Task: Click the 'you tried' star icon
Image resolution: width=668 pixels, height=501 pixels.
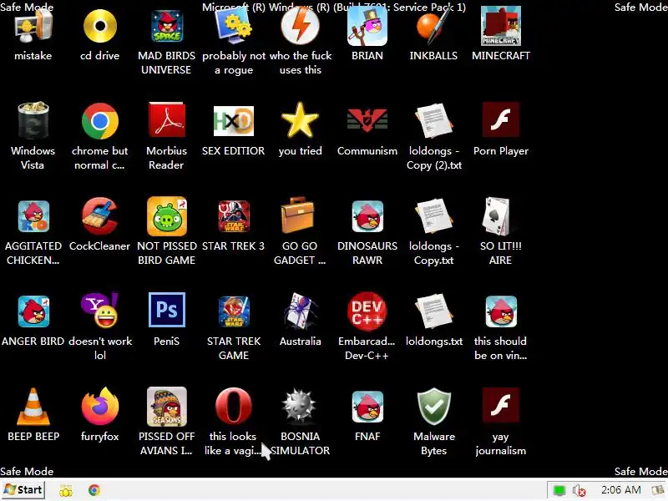Action: 301,120
